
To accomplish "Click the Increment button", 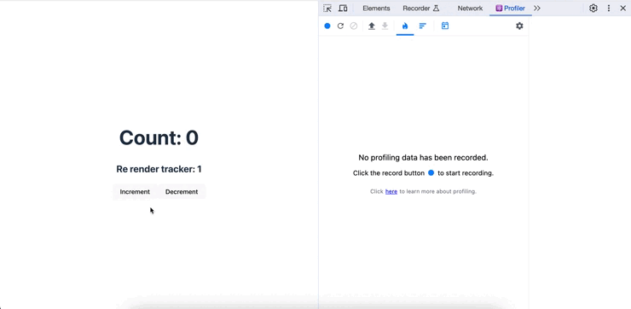I will (135, 192).
